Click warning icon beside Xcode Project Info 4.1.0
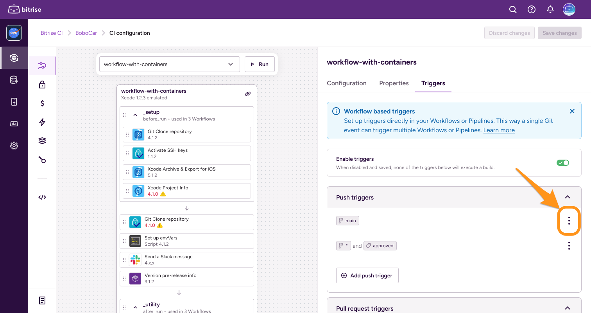The height and width of the screenshot is (313, 591). click(163, 194)
